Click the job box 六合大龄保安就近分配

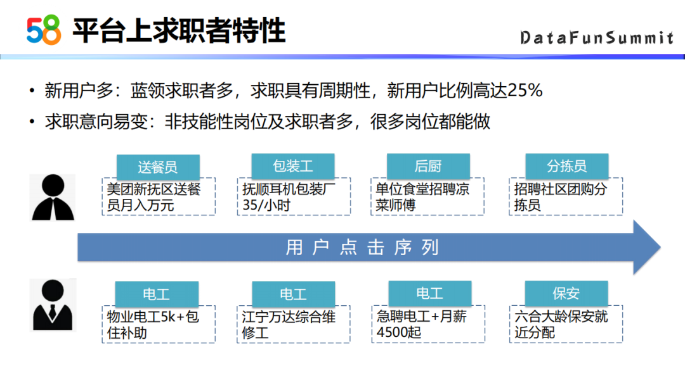[566, 324]
